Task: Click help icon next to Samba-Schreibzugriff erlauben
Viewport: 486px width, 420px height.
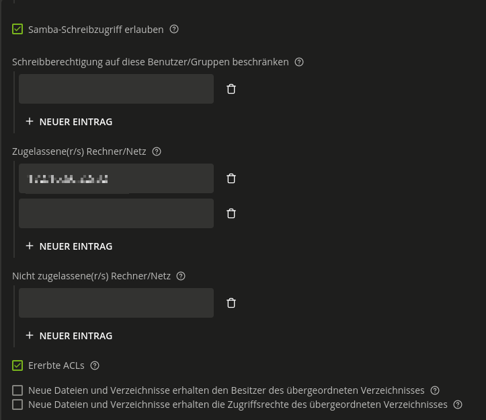Action: coord(174,30)
